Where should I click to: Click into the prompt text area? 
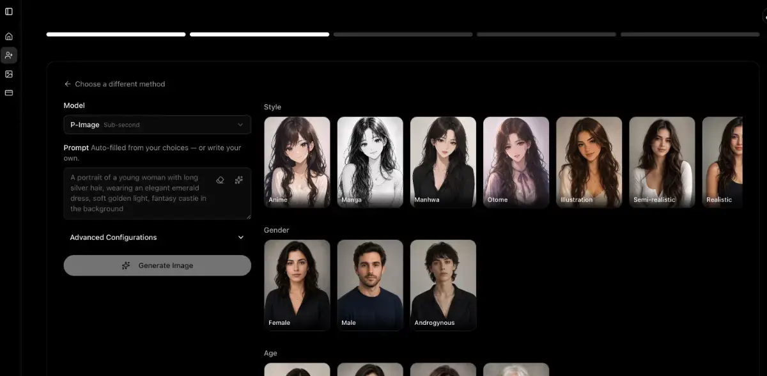coord(157,193)
